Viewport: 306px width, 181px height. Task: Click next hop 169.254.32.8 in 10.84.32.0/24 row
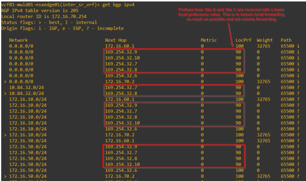click(121, 93)
